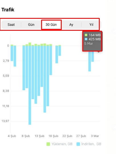Click the 5 Mar tooltip date
The height and width of the screenshot is (154, 116).
[x=89, y=44]
